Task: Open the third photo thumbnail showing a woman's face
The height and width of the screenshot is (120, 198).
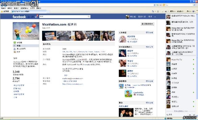Action: pyautogui.click(x=78, y=36)
